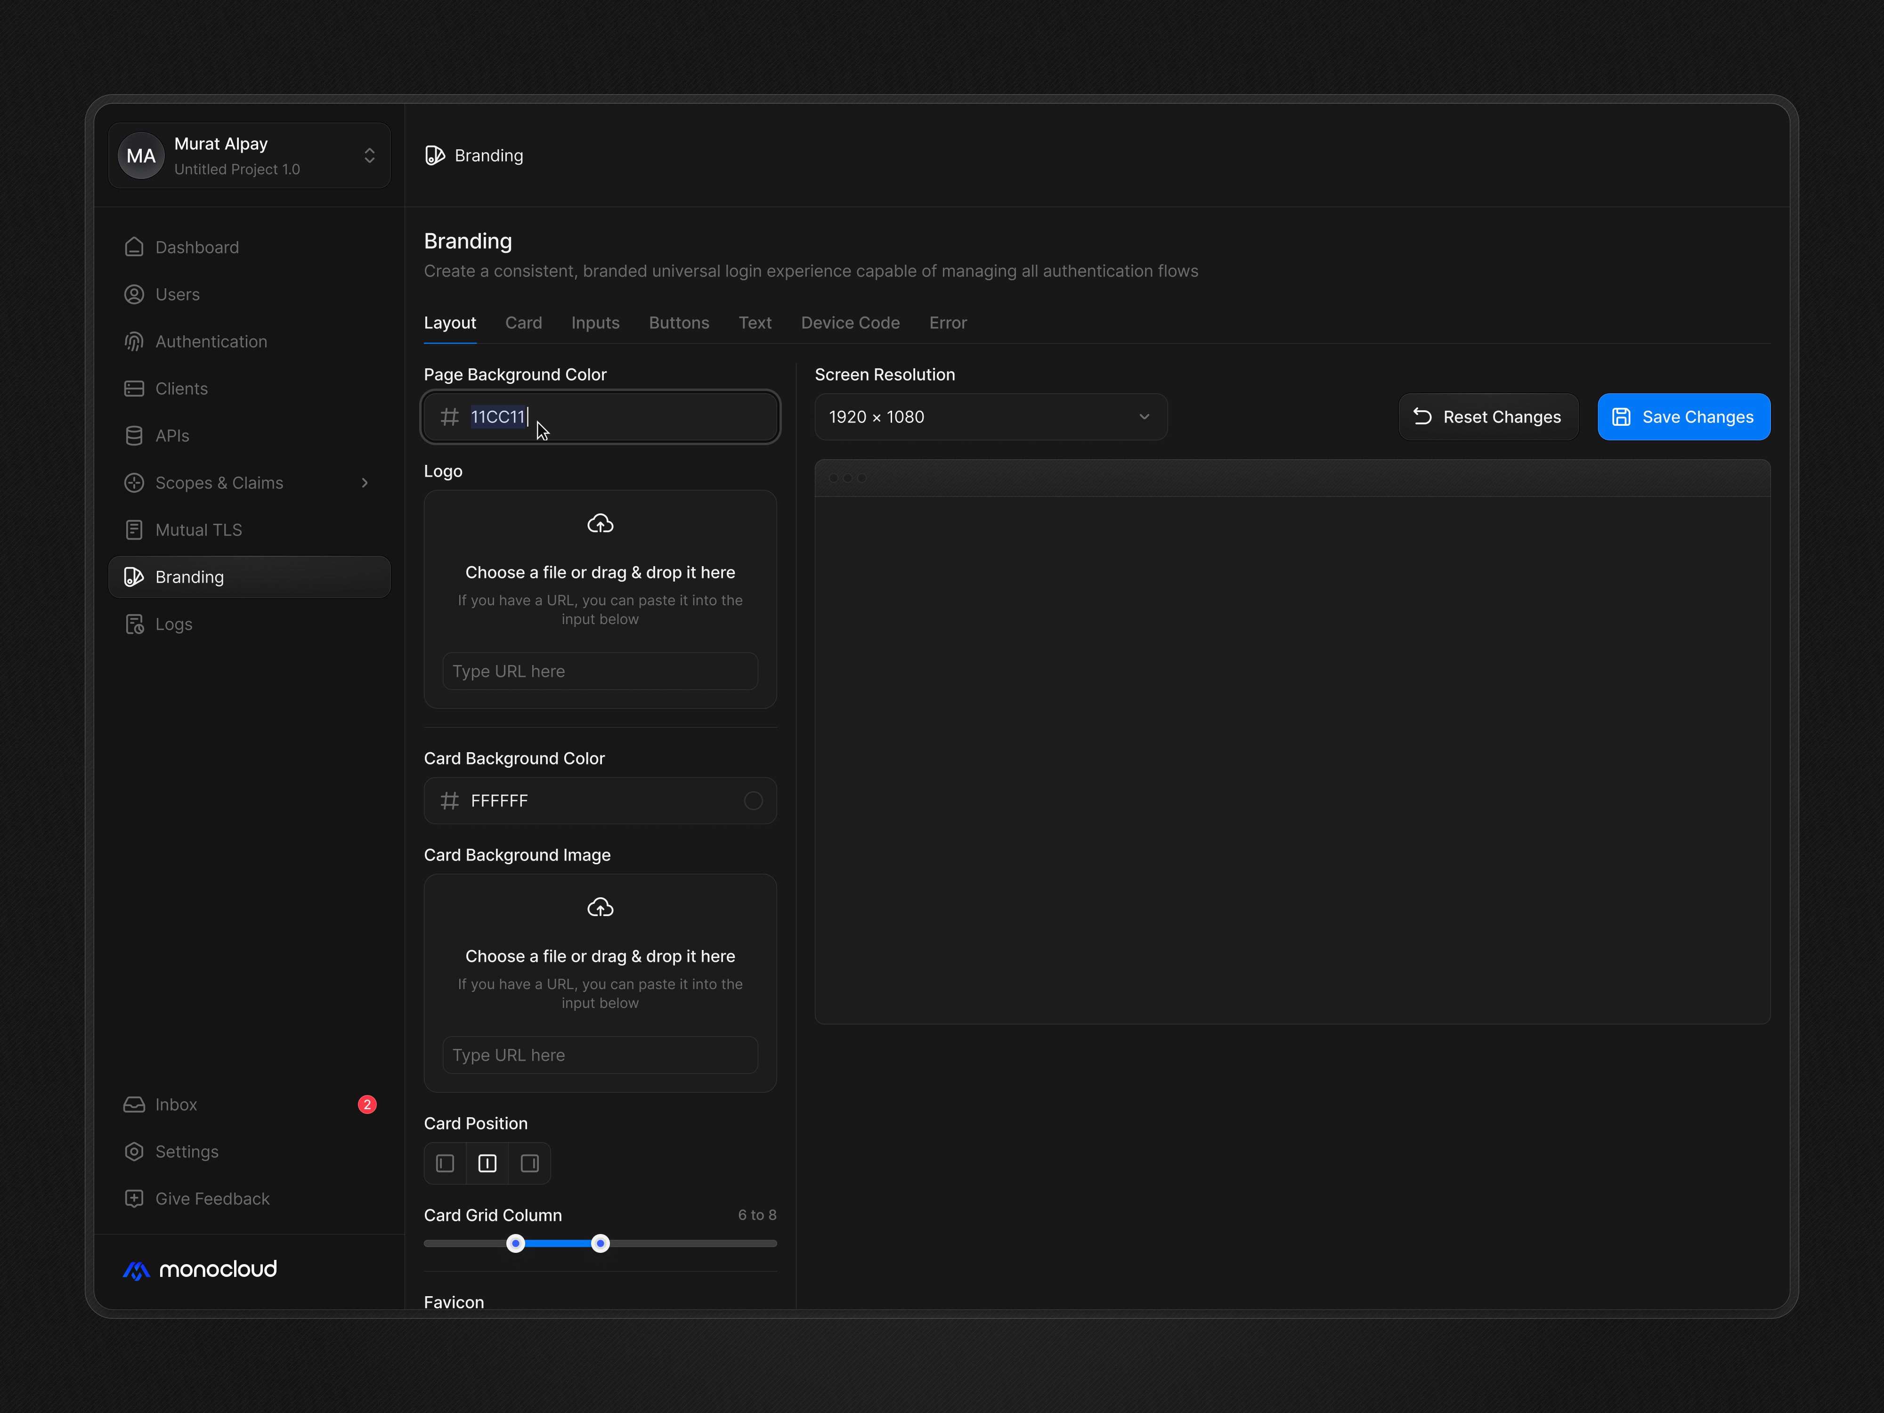Open the project switcher for Murat Alpay
The image size is (1884, 1413).
pos(250,156)
